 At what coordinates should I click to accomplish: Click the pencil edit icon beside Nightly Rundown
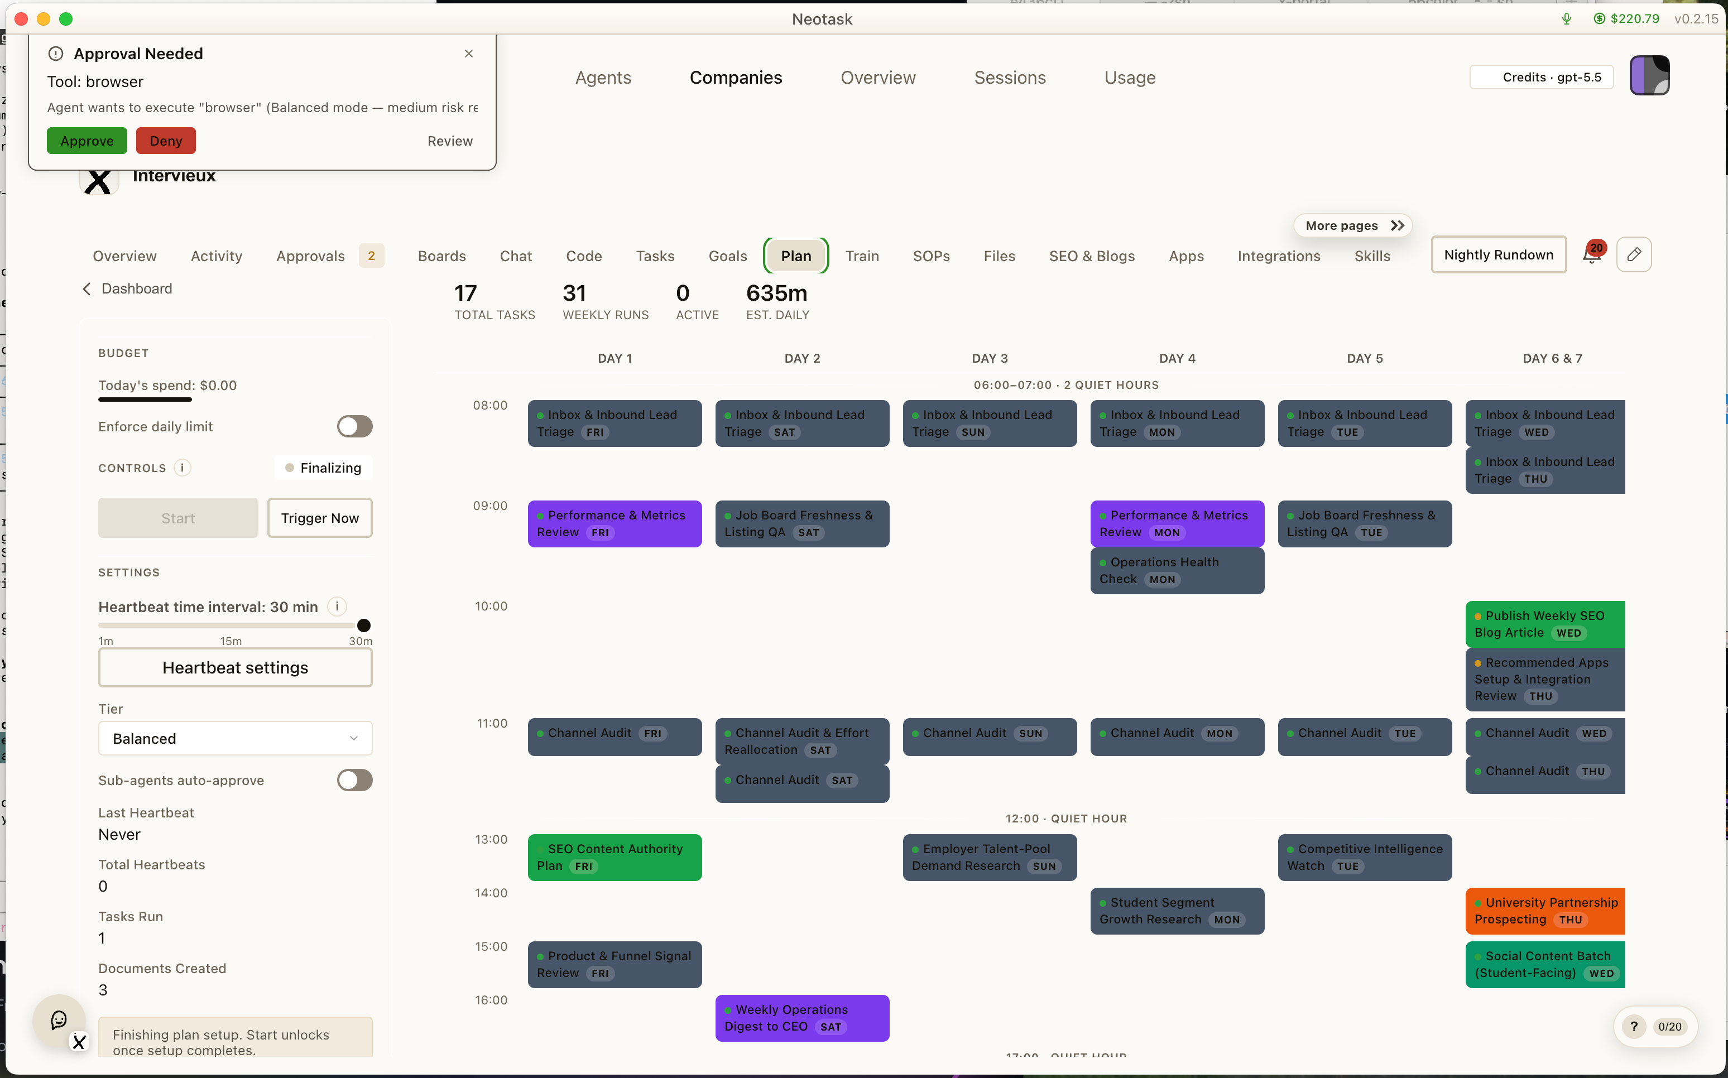[x=1634, y=254]
